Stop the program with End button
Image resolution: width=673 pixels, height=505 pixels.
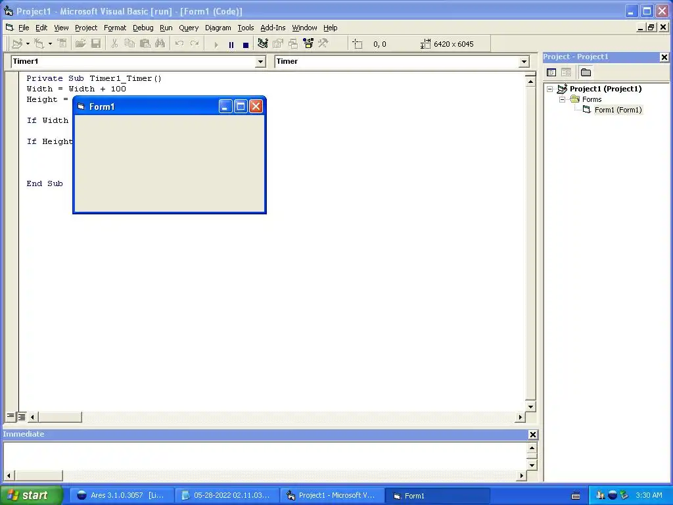pyautogui.click(x=246, y=44)
